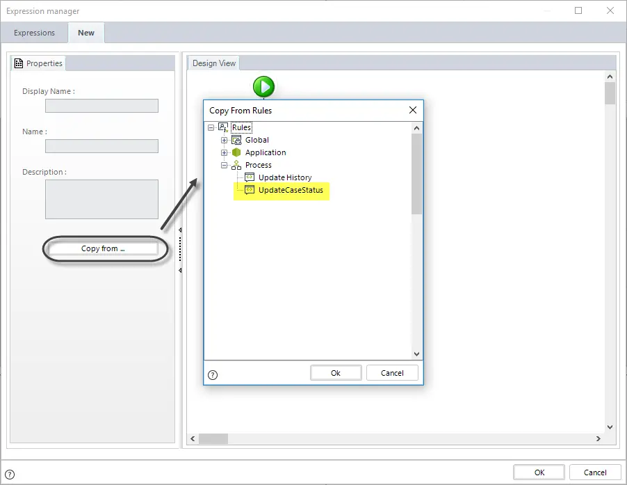Select the Global tree label
This screenshot has height=485, width=627.
[257, 140]
